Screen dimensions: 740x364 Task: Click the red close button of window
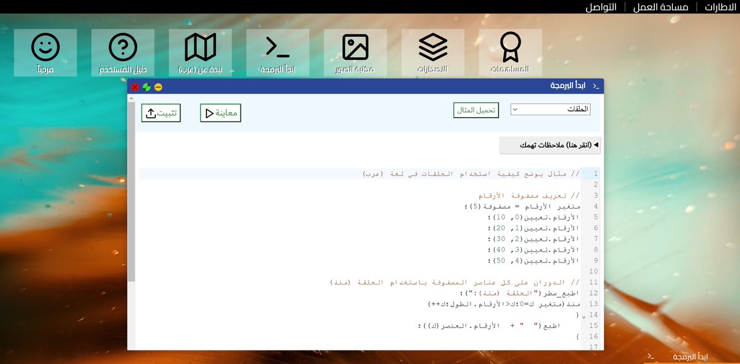tap(135, 87)
